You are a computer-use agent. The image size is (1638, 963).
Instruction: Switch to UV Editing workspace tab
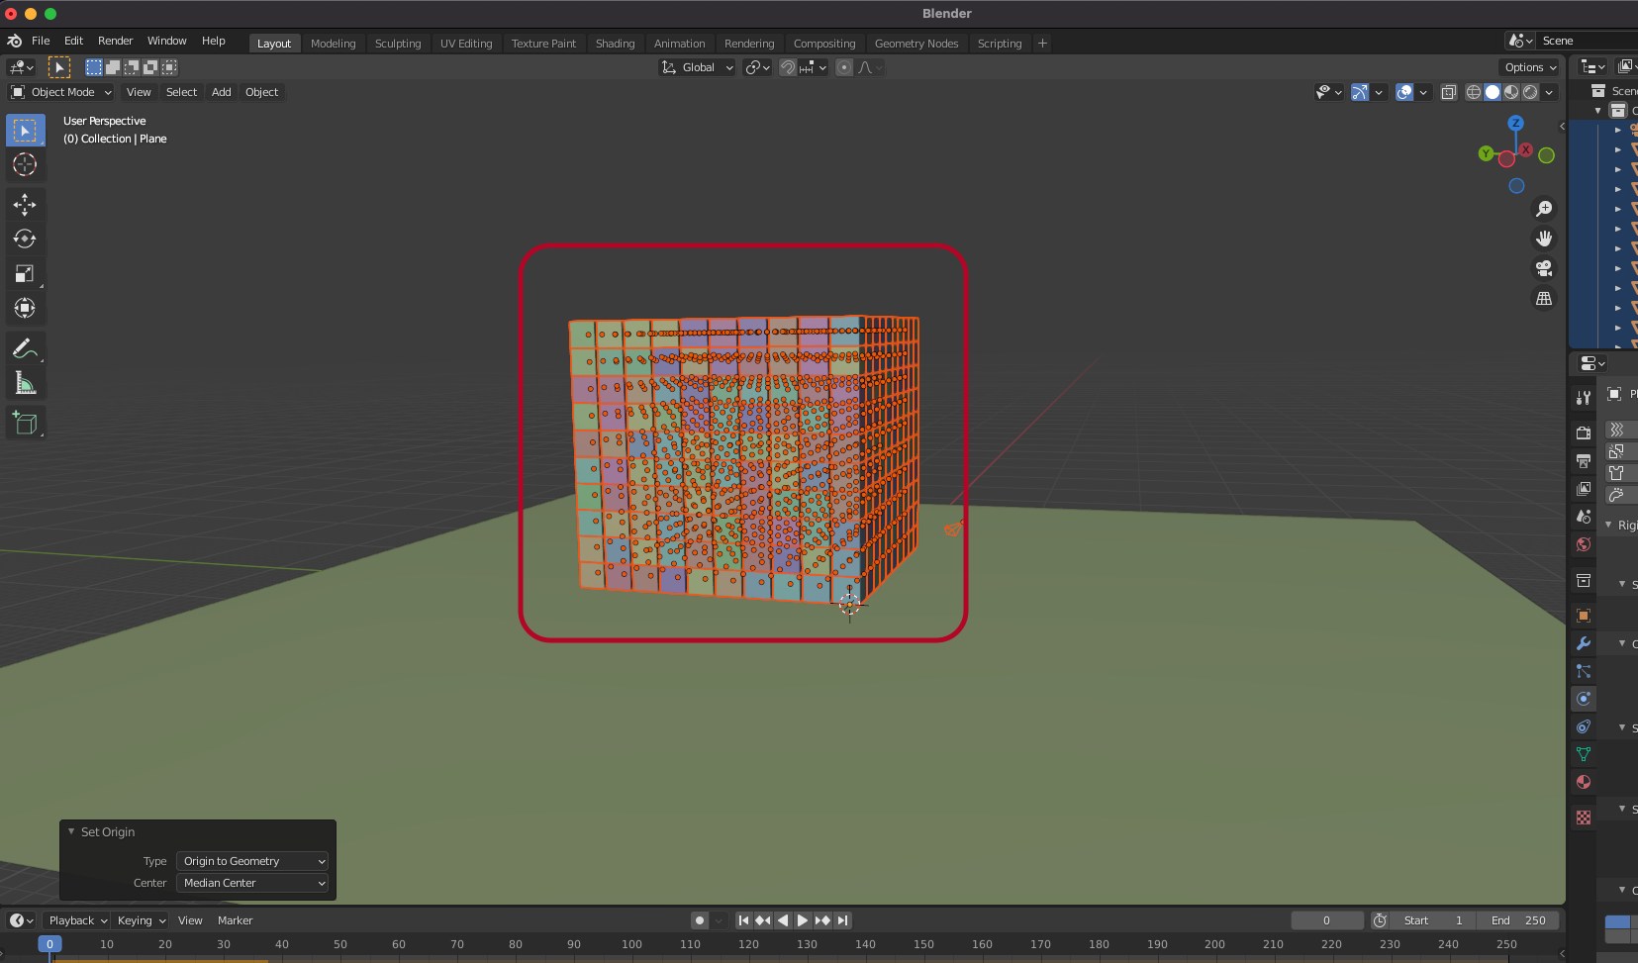coord(466,44)
